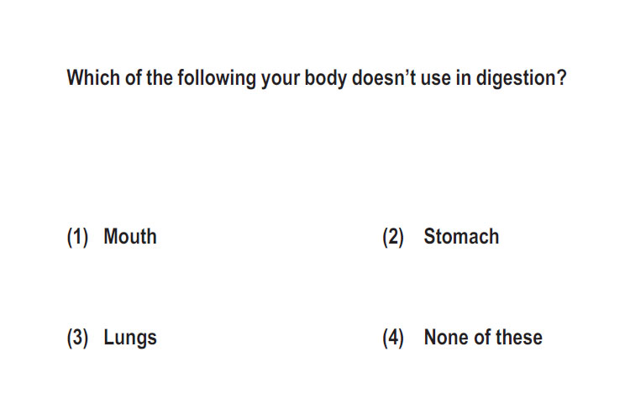
Task: Click the (1) option number
Action: 77,237
